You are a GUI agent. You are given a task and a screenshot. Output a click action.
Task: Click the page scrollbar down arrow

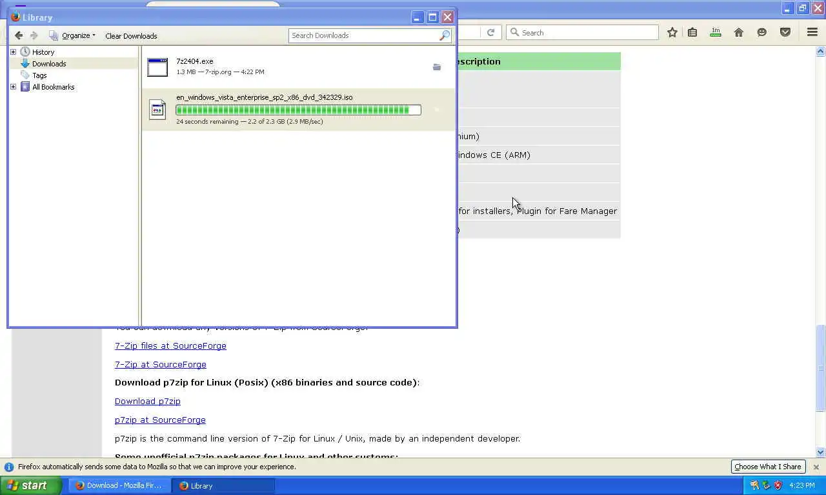tap(821, 452)
